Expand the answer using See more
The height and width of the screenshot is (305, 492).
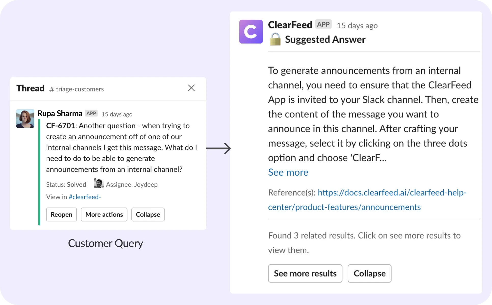[x=288, y=172]
